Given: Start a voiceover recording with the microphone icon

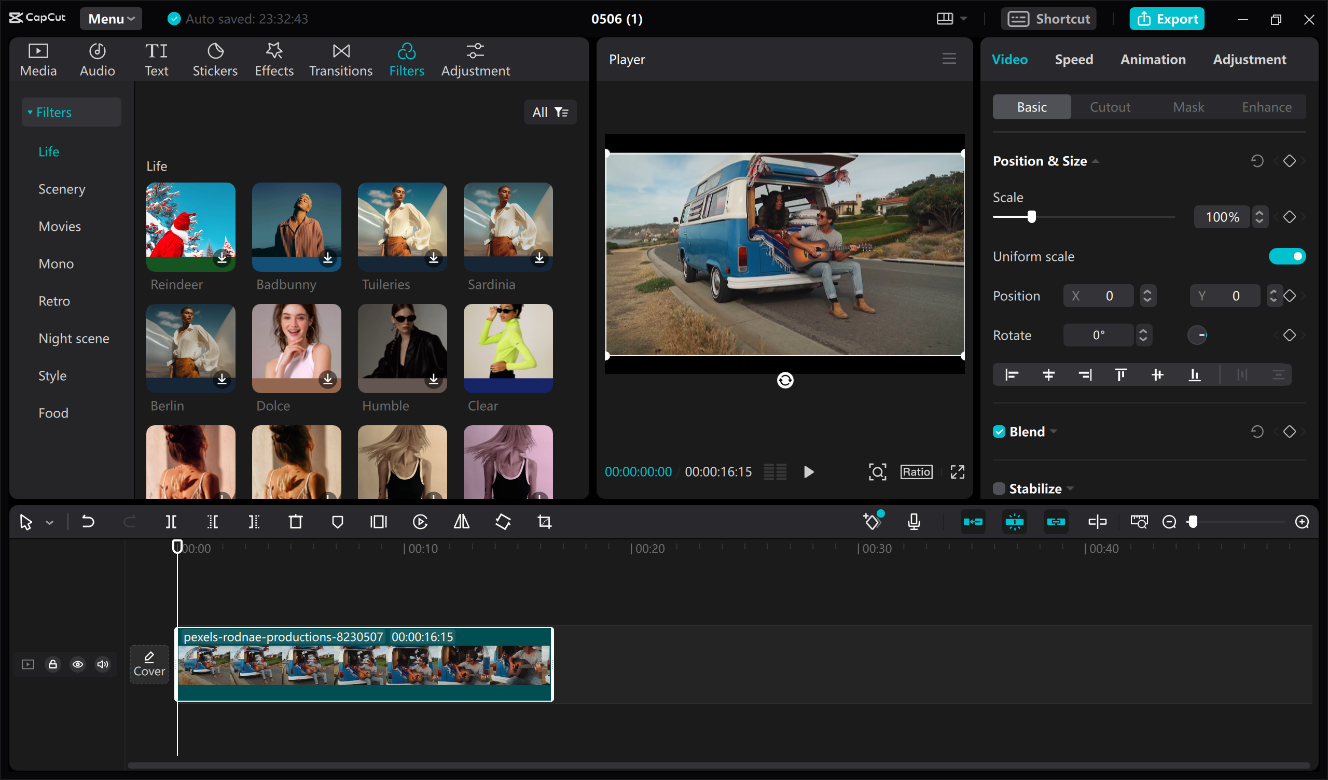Looking at the screenshot, I should pyautogui.click(x=915, y=522).
